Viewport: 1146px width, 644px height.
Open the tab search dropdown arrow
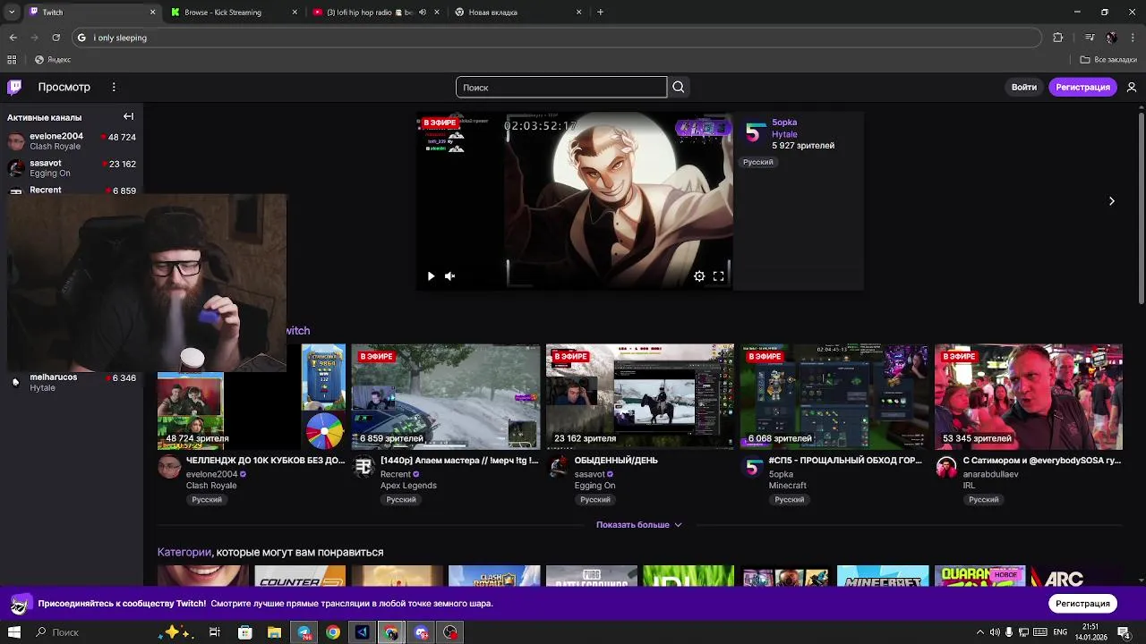(x=11, y=13)
